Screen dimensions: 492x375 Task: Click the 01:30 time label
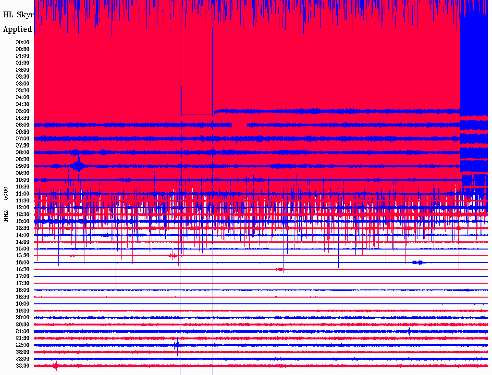[x=23, y=63]
